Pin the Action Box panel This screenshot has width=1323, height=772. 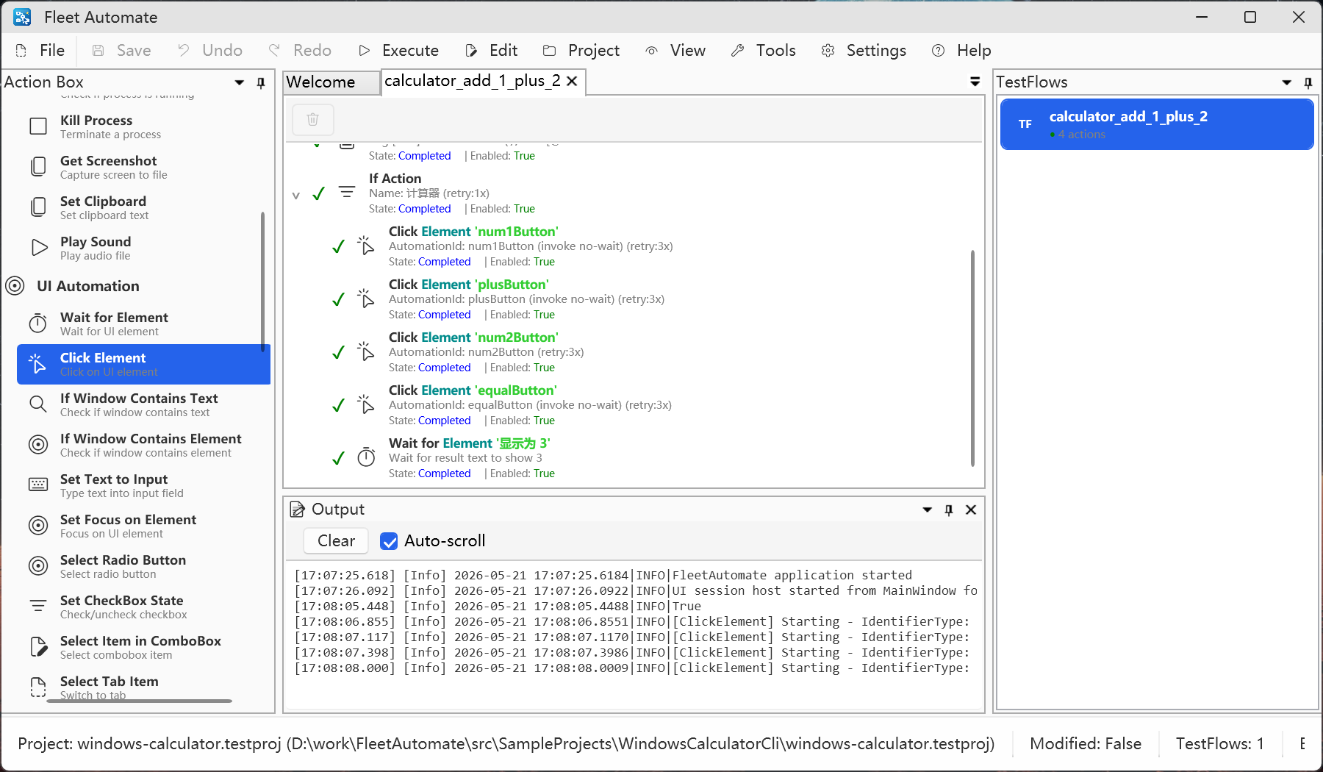(261, 83)
